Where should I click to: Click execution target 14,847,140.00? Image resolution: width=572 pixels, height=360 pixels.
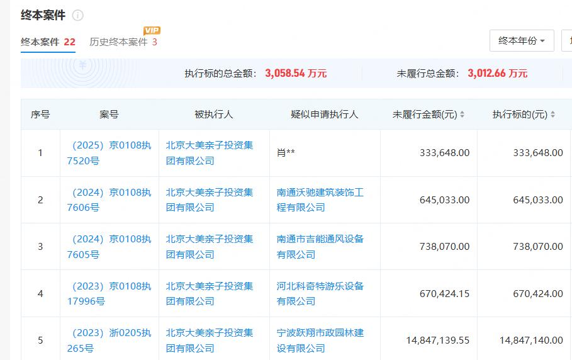tap(531, 340)
